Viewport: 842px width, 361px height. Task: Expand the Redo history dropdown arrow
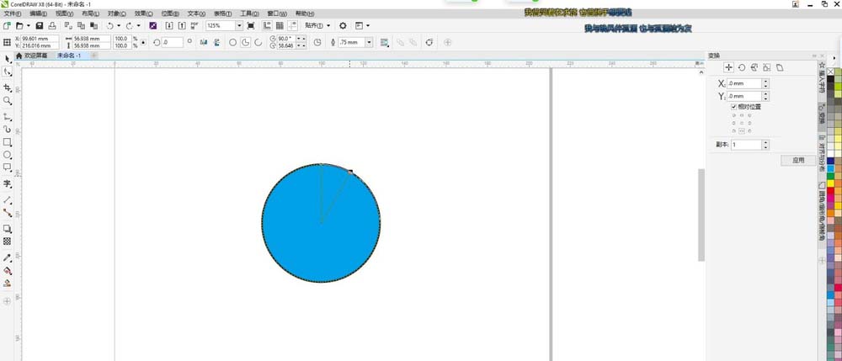click(x=139, y=25)
